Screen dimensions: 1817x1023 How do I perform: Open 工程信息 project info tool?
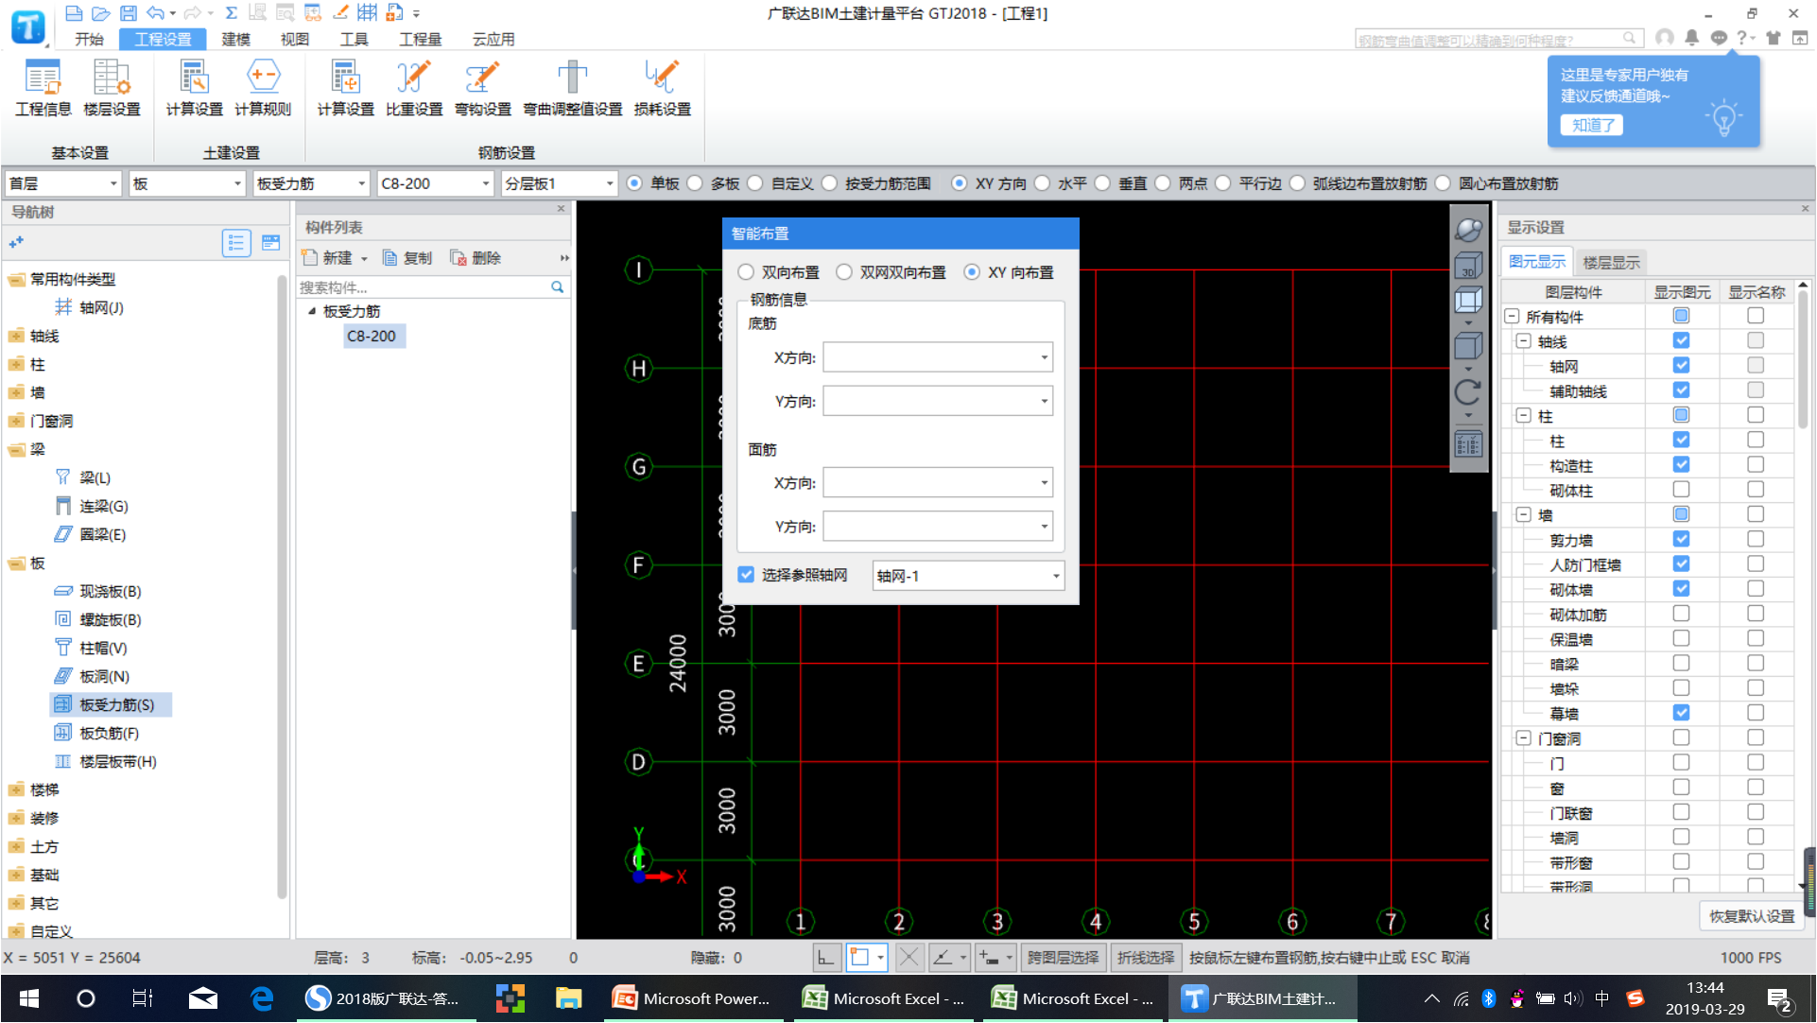[43, 88]
